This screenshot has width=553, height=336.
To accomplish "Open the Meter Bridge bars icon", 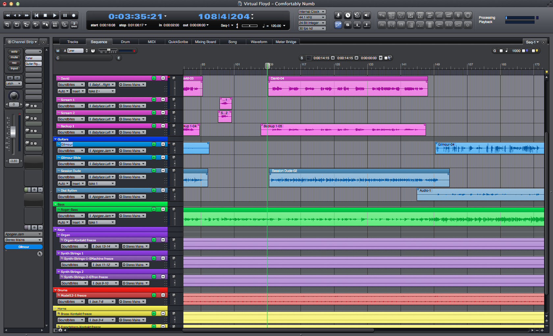I will pyautogui.click(x=439, y=15).
